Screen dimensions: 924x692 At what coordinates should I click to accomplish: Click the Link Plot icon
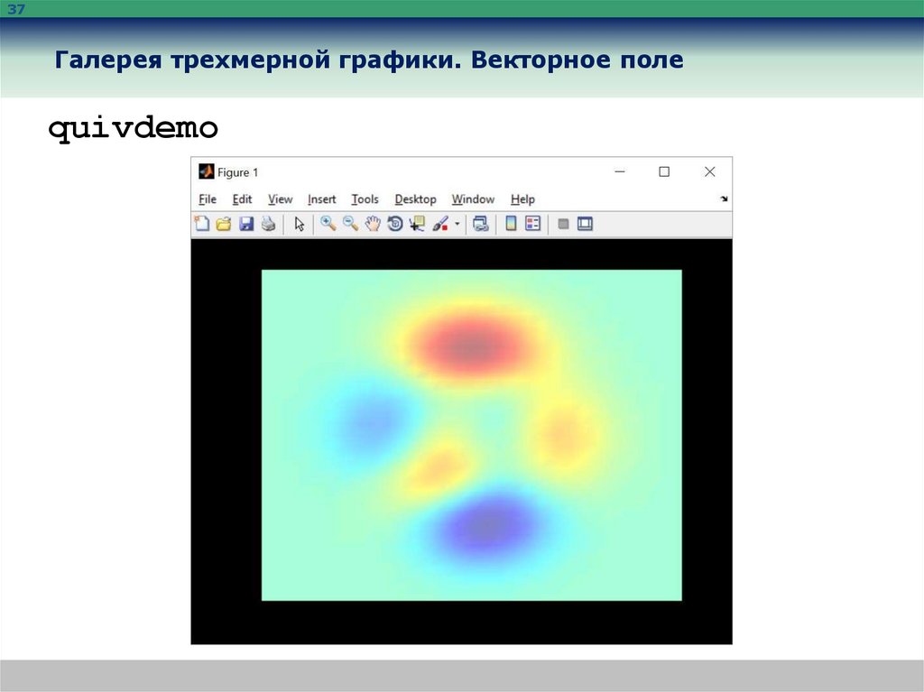pos(481,224)
